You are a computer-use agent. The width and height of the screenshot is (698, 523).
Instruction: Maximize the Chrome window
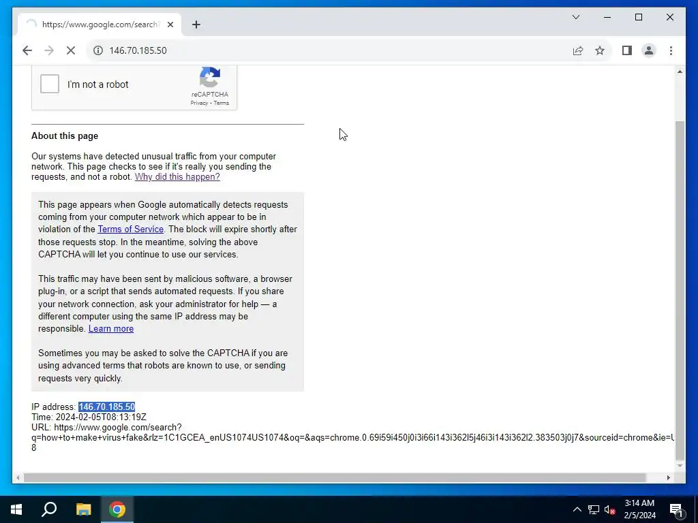pyautogui.click(x=638, y=17)
